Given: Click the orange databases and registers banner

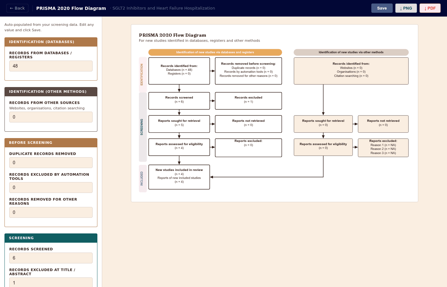Looking at the screenshot, I should click(x=215, y=52).
